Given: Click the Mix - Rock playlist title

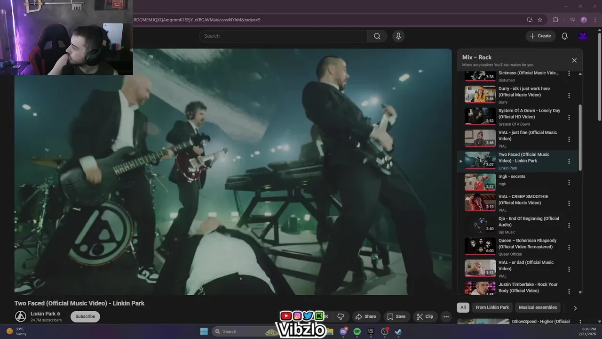Looking at the screenshot, I should [x=477, y=57].
